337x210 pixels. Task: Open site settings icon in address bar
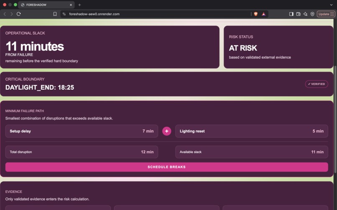click(64, 14)
